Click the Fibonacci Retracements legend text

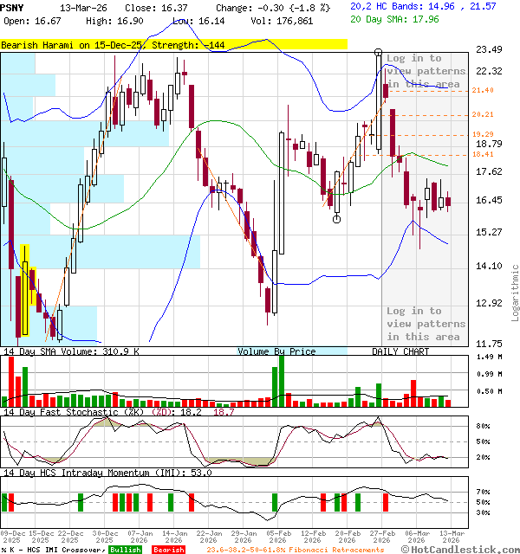tap(295, 550)
